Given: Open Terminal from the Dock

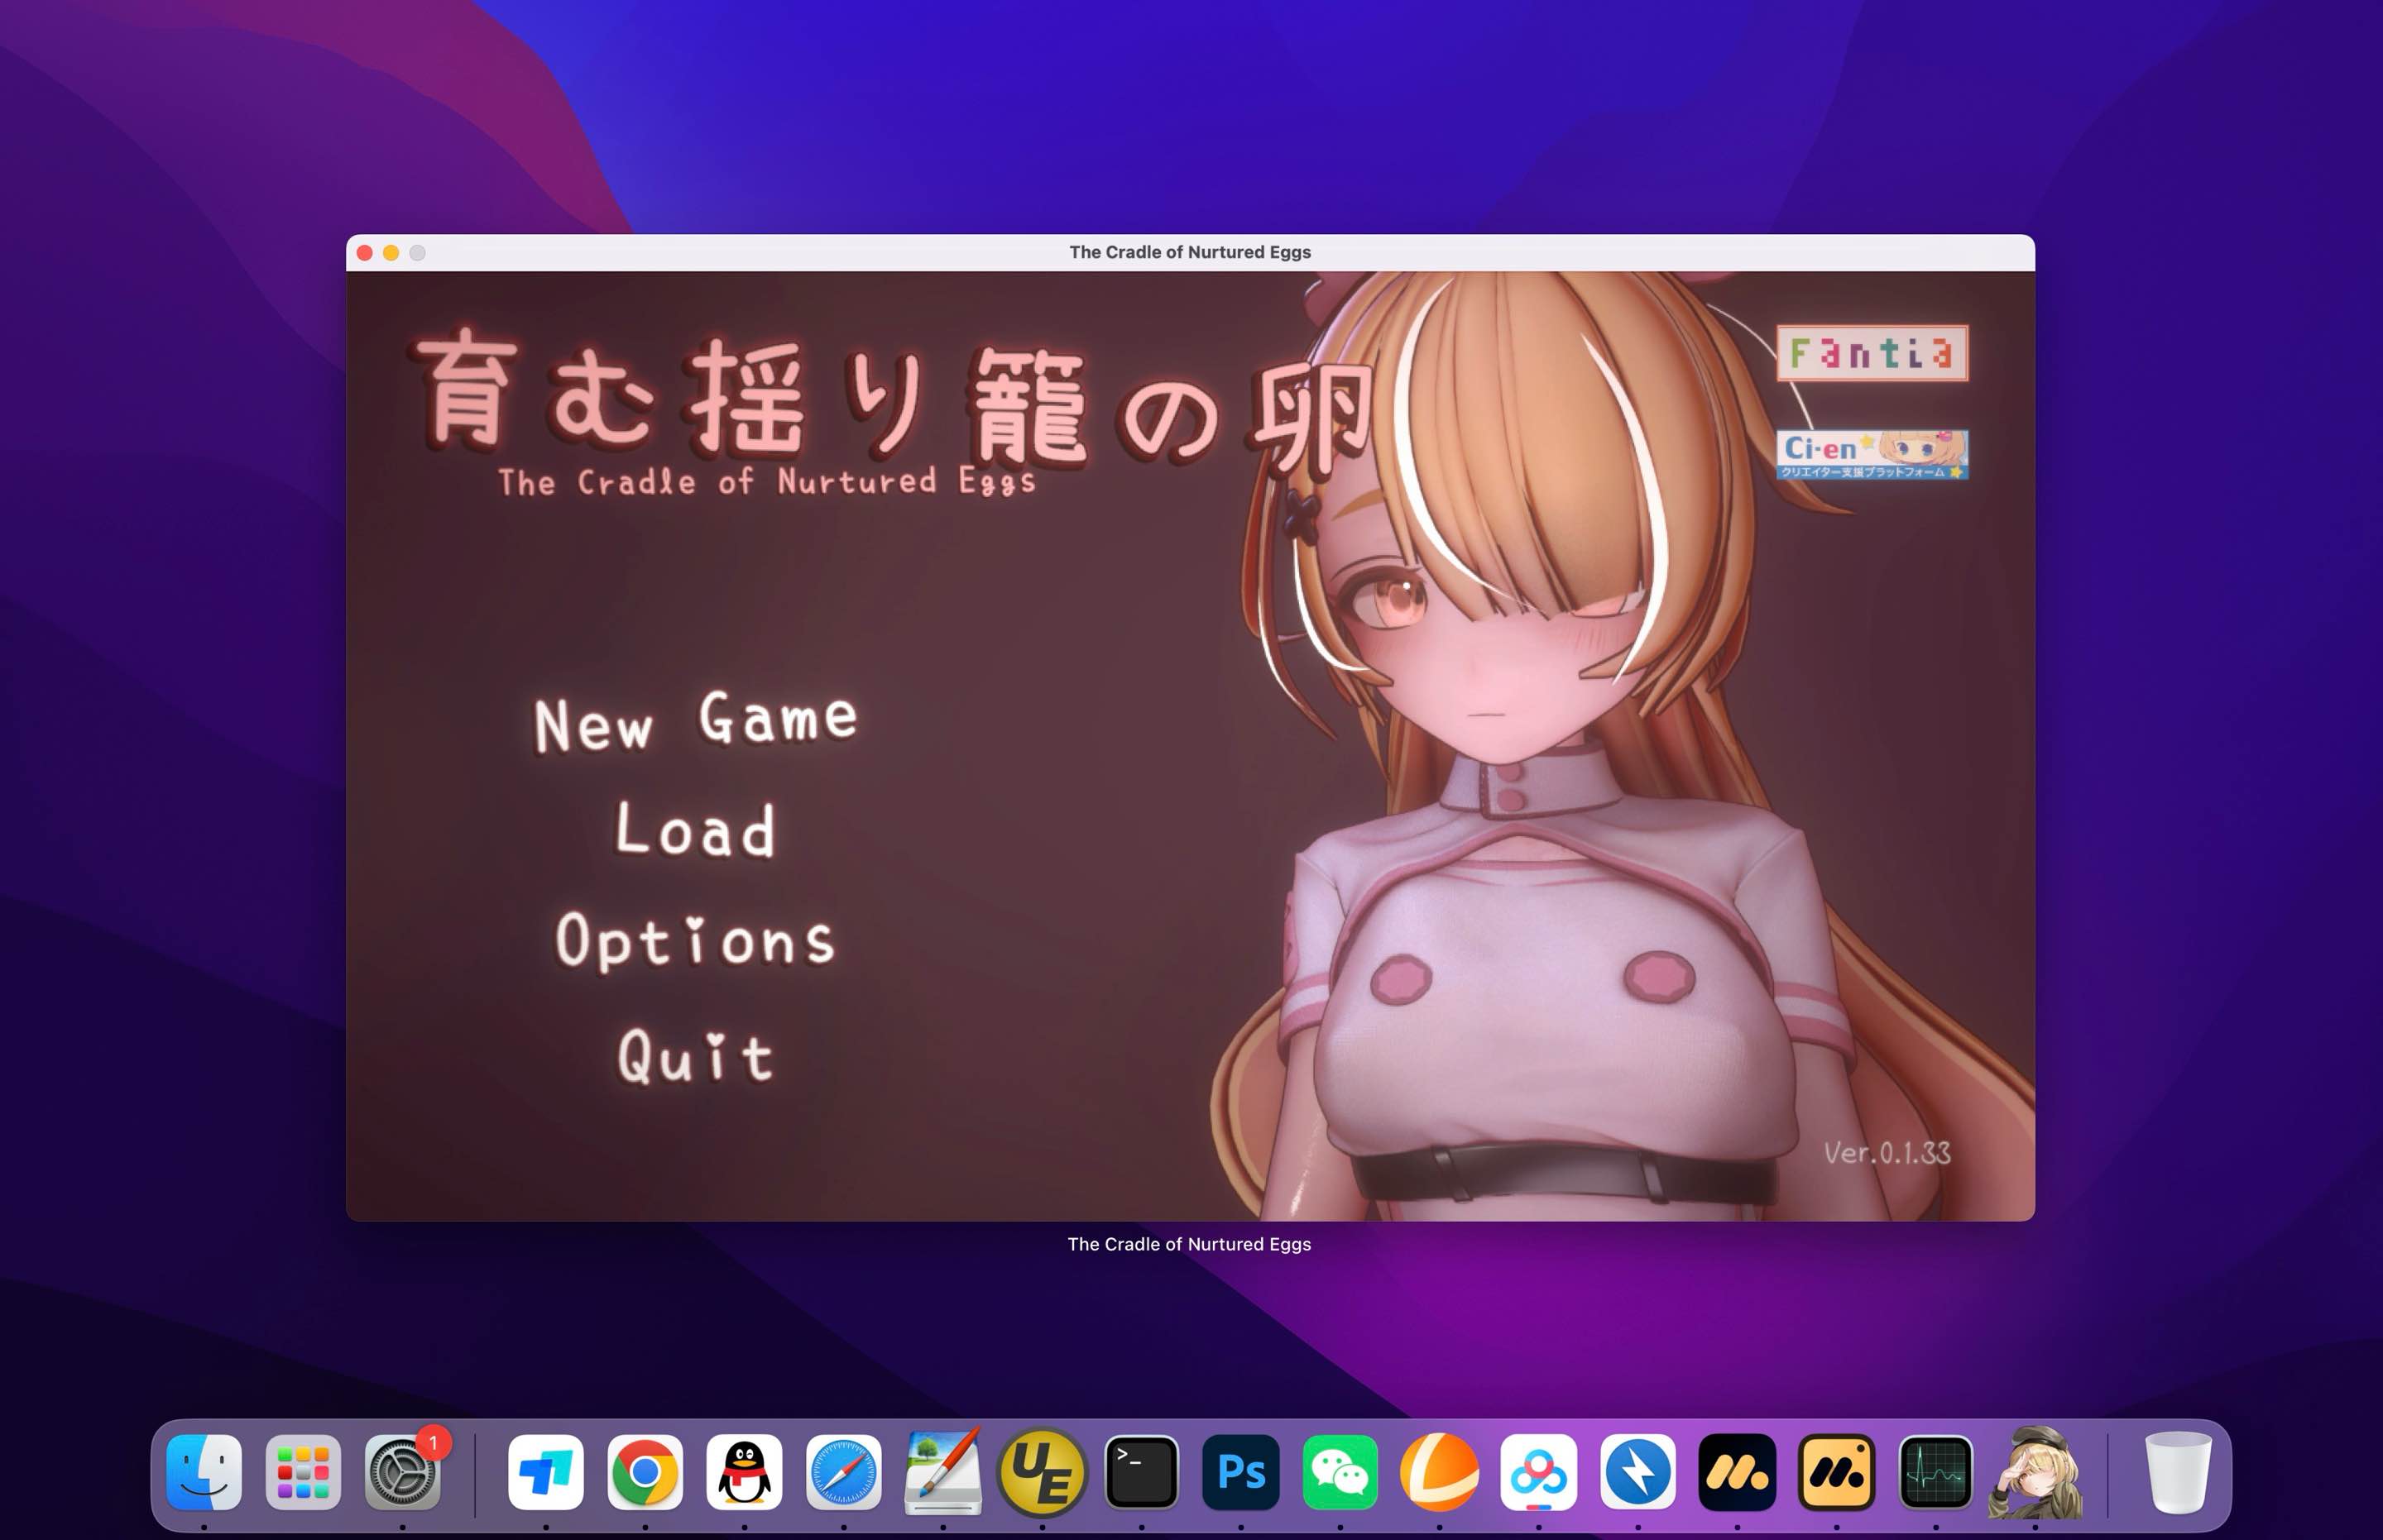Looking at the screenshot, I should (1143, 1472).
